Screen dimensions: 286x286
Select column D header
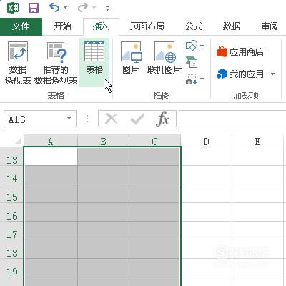click(x=207, y=141)
